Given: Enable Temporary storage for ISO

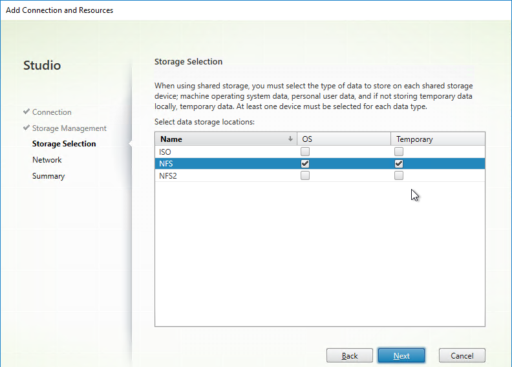Looking at the screenshot, I should click(399, 152).
